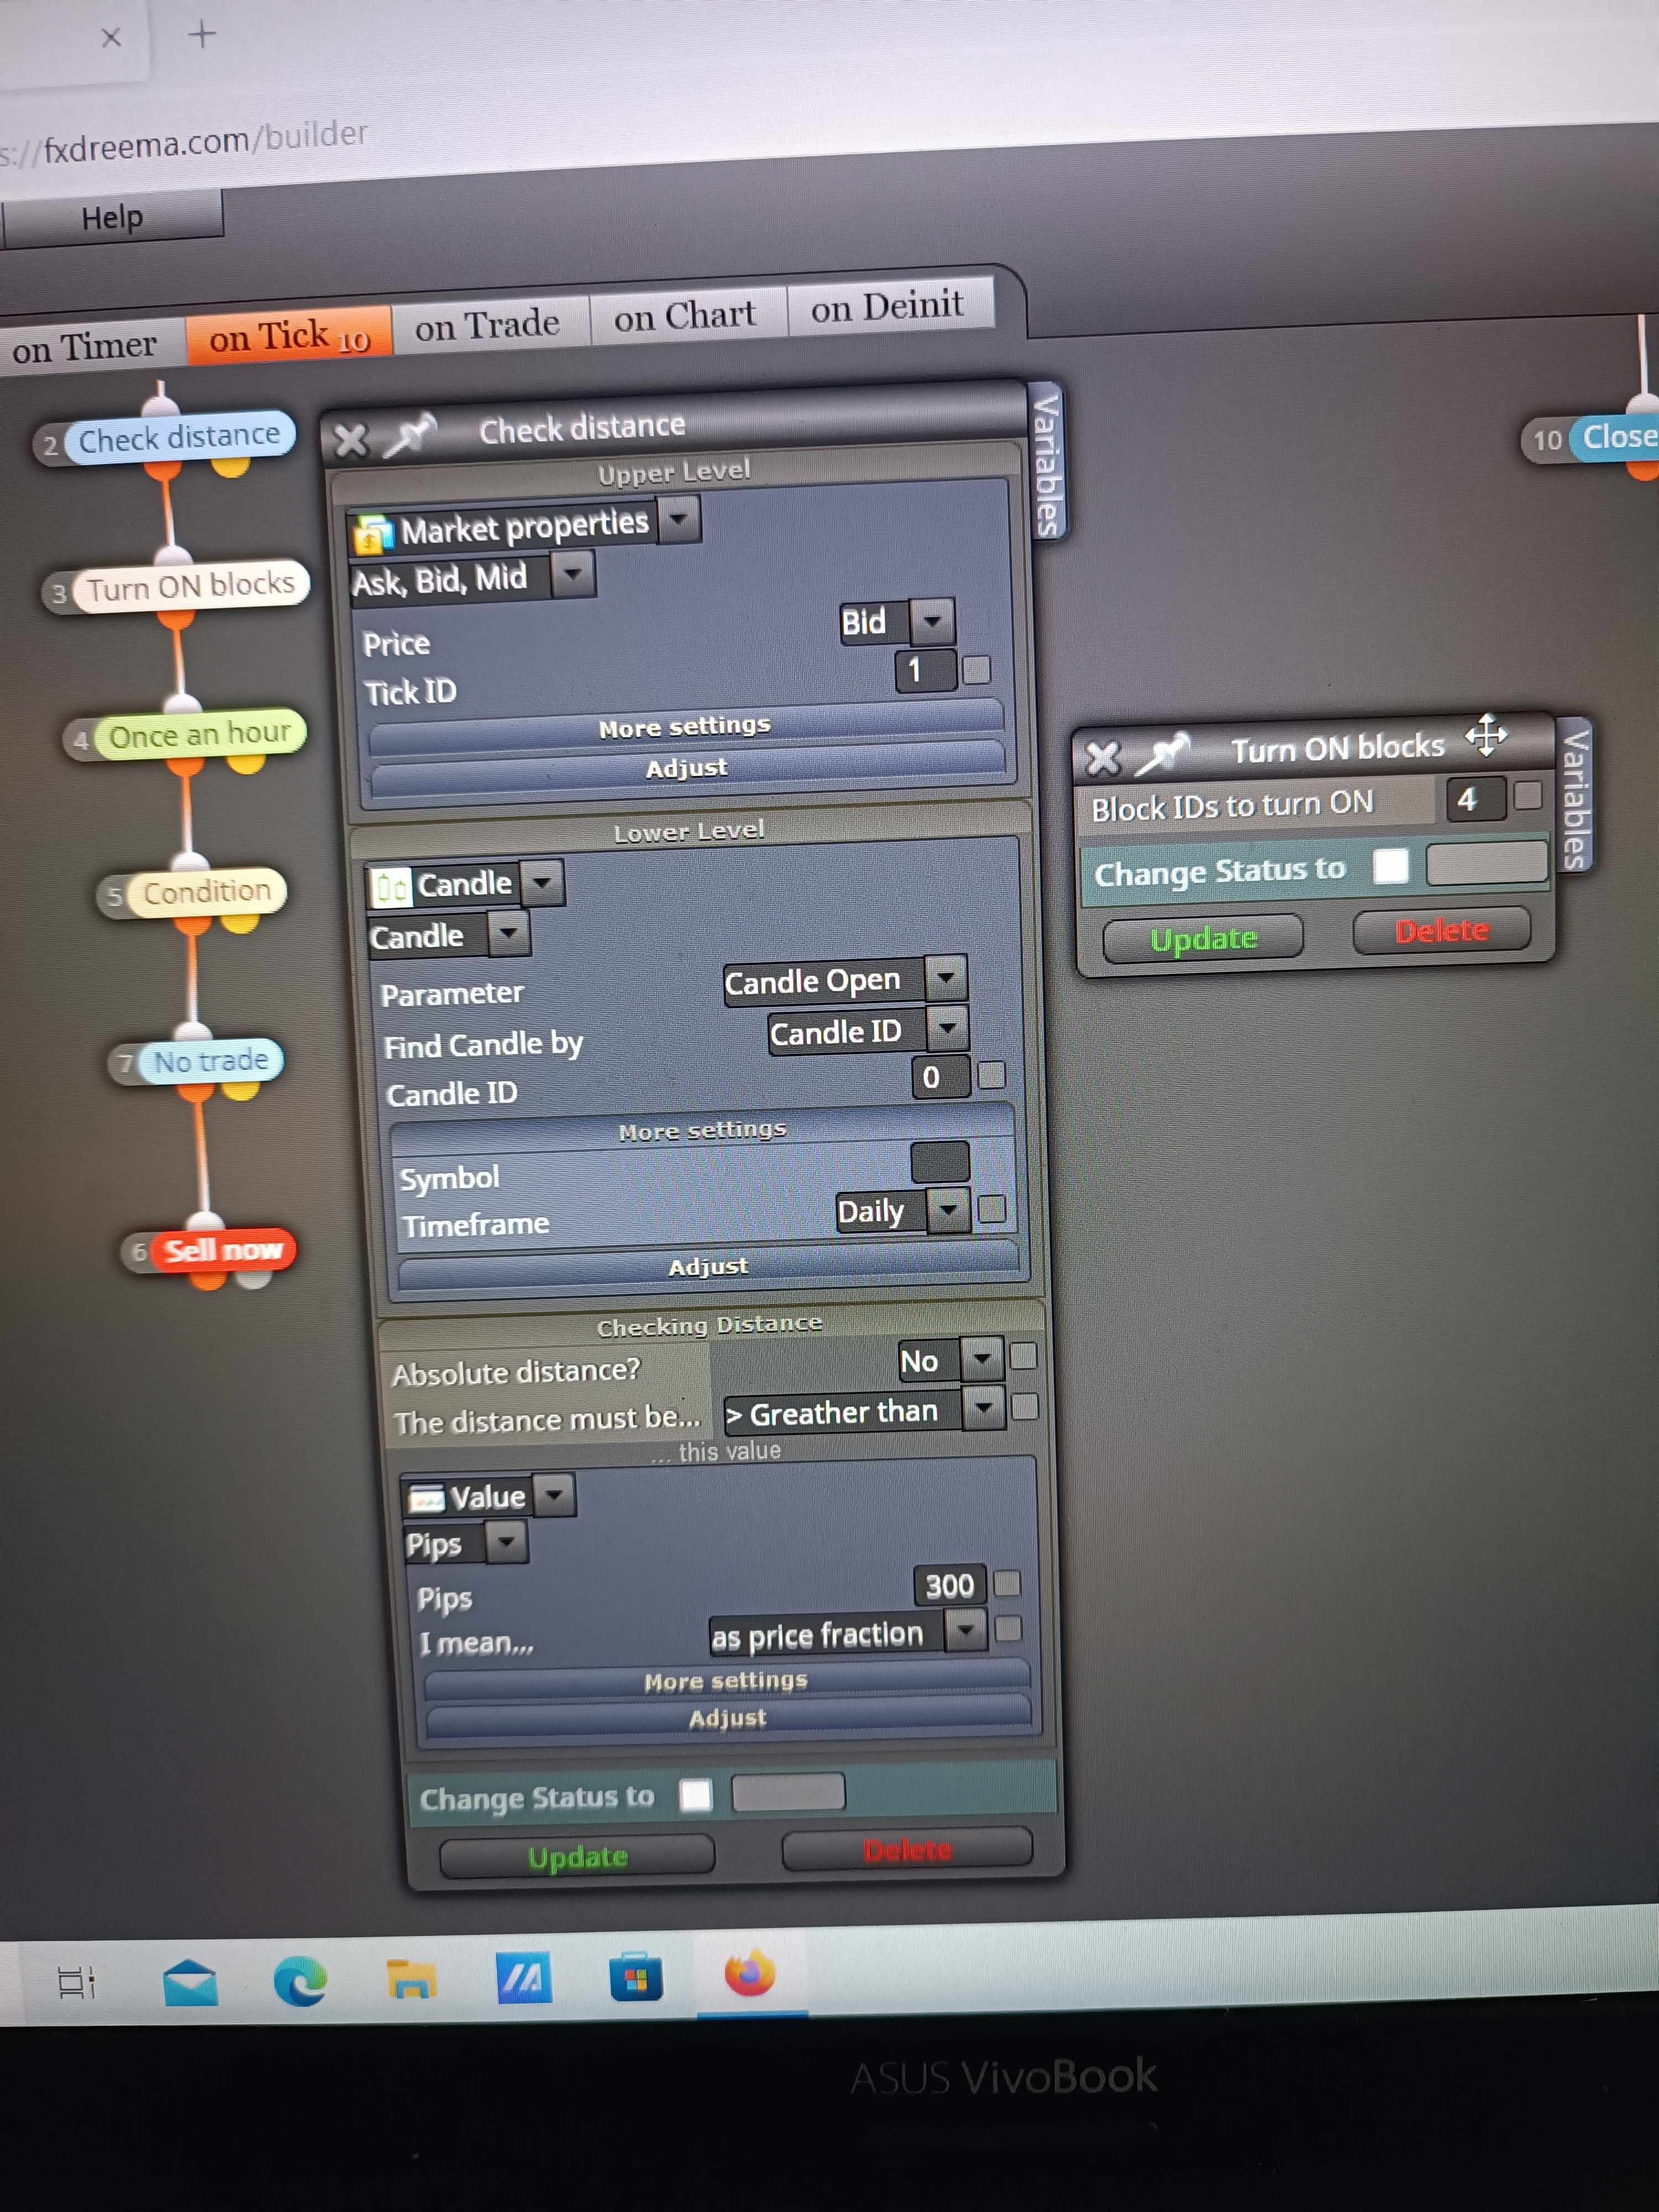Image resolution: width=1659 pixels, height=2212 pixels.
Task: Toggle the Pips variable checkbox
Action: point(1007,1583)
